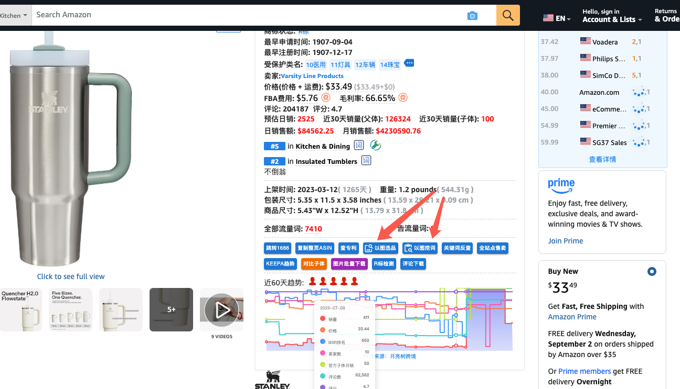Screen dimensions: 680x389
Task: Open the Quencher H2.0 Flowstate thumbnail
Action: pyautogui.click(x=20, y=309)
